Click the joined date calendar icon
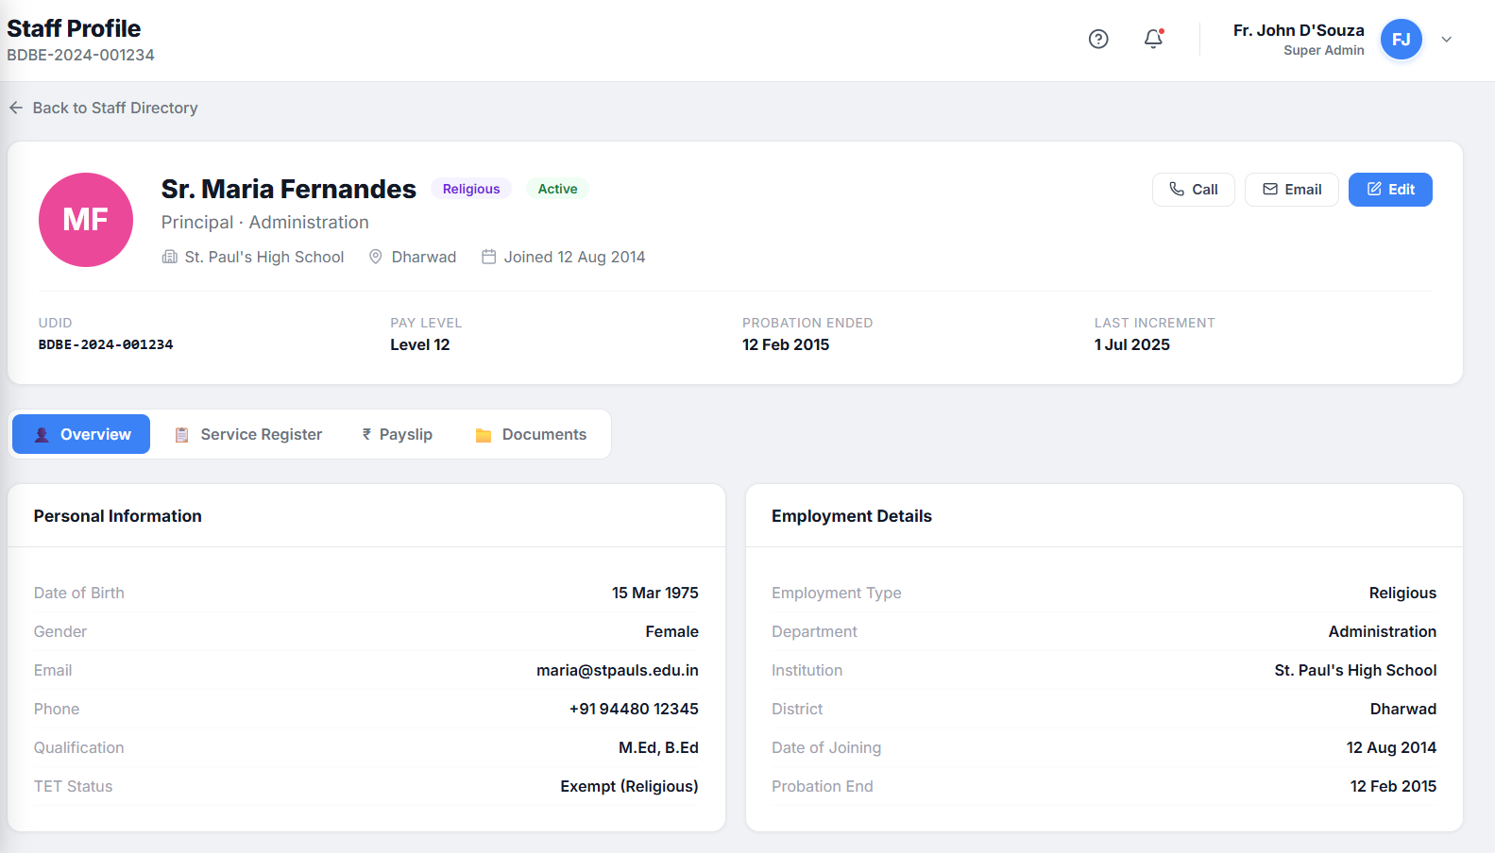Viewport: 1495px width, 853px height. [x=489, y=257]
